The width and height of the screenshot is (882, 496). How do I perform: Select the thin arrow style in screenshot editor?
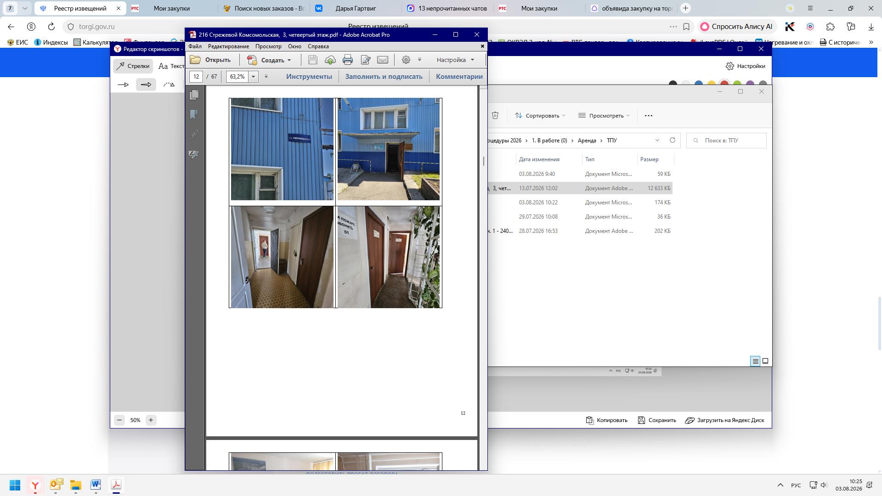[x=123, y=85]
